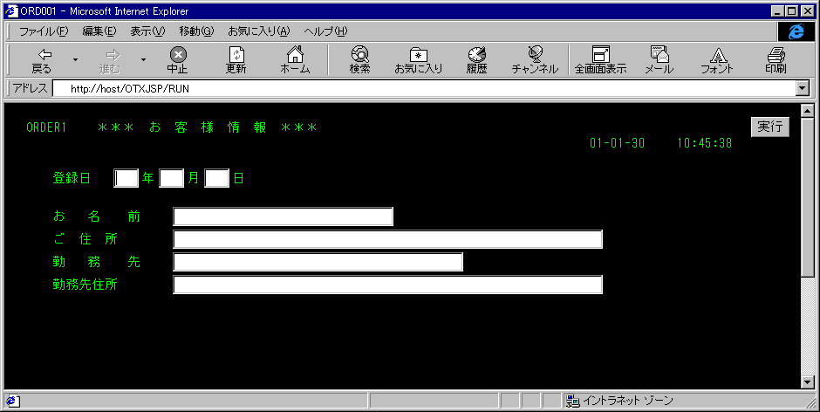820x412 pixels.
Task: Click the ORDER1 screen label
Action: tap(46, 127)
